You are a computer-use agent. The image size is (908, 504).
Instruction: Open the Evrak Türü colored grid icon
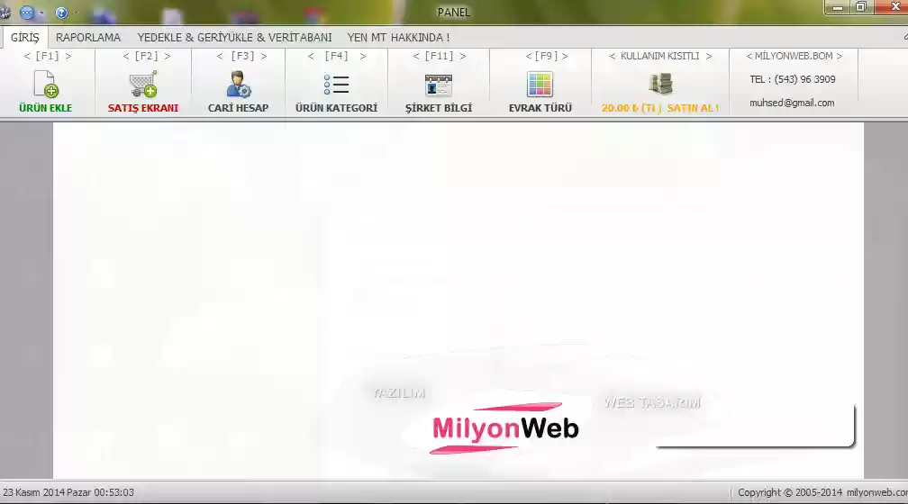click(540, 85)
